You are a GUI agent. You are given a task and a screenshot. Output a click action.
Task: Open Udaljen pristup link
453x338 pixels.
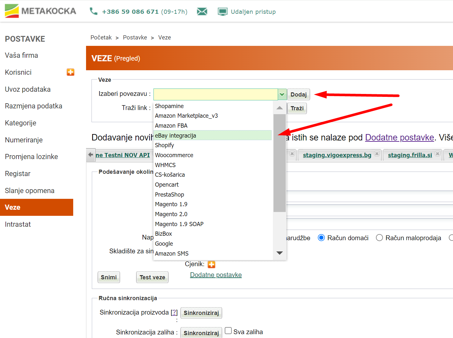253,12
